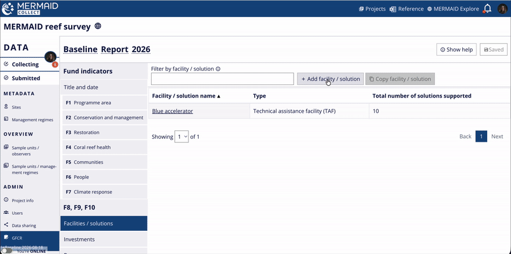The width and height of the screenshot is (511, 254).
Task: Open Sample units / management regimes overview
Action: coord(34,170)
